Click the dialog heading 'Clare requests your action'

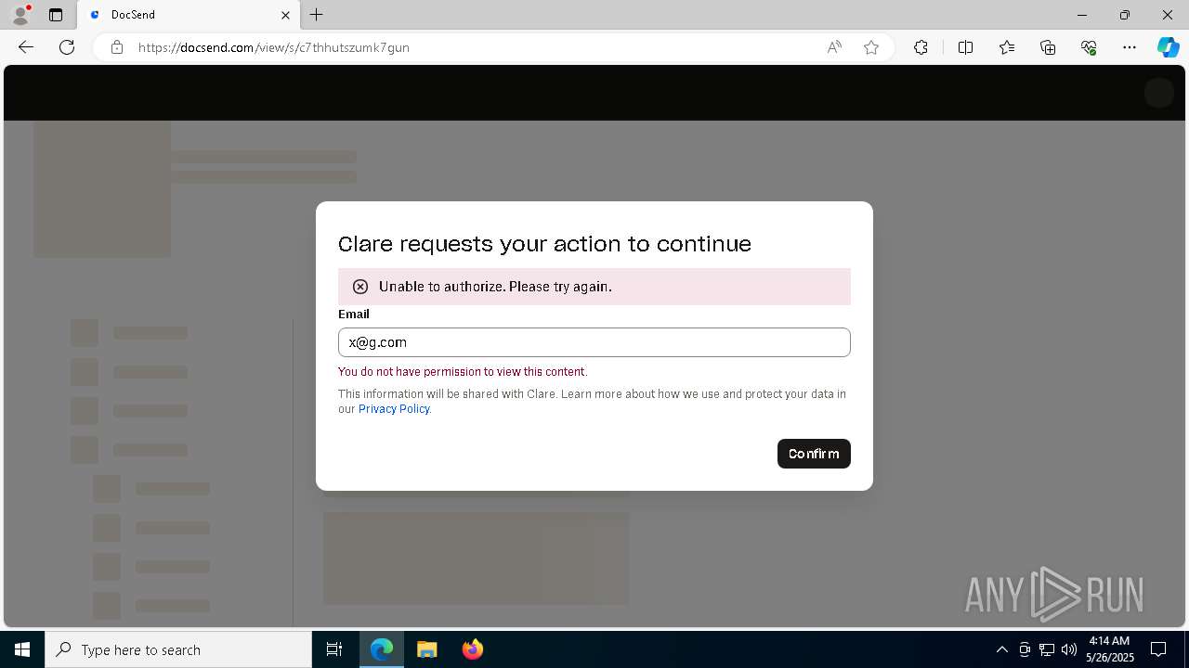pyautogui.click(x=544, y=244)
